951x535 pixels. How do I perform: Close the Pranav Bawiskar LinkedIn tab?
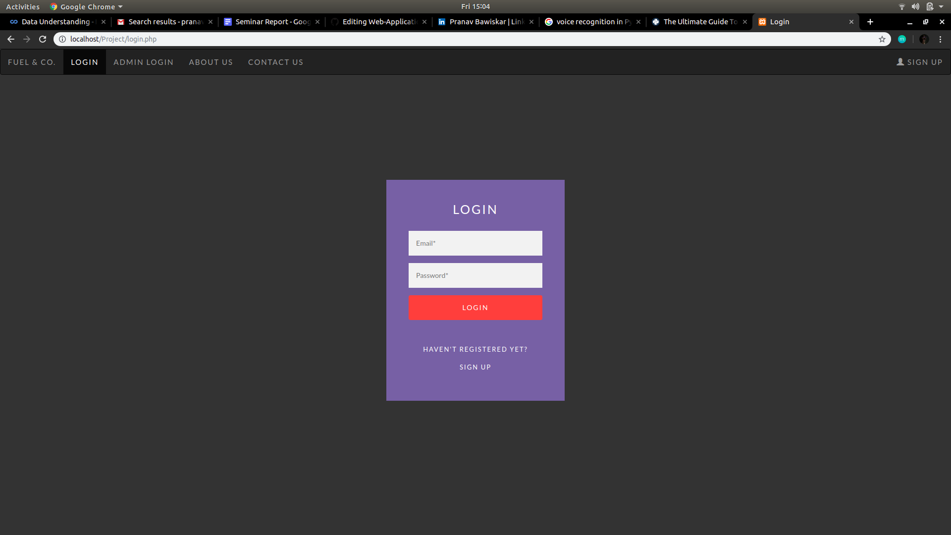(531, 22)
